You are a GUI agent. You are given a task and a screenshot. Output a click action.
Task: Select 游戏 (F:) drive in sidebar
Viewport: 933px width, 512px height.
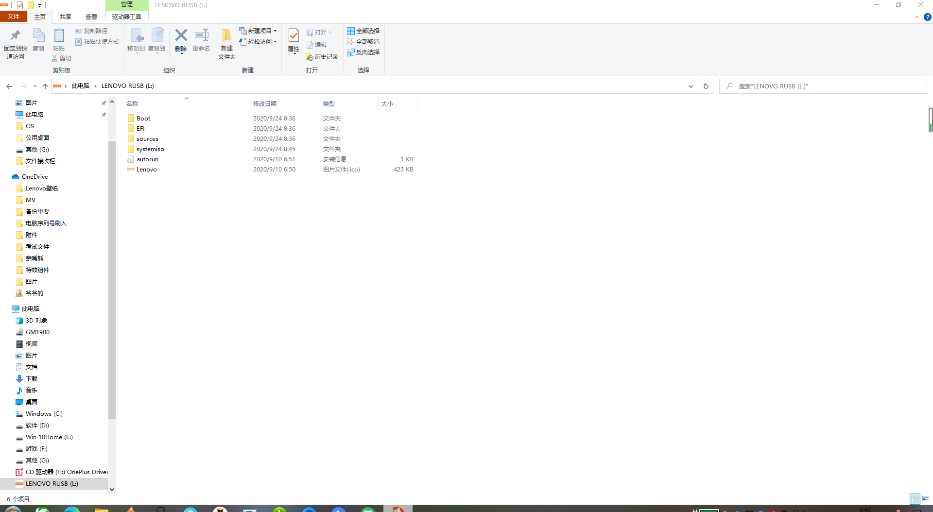click(x=36, y=449)
